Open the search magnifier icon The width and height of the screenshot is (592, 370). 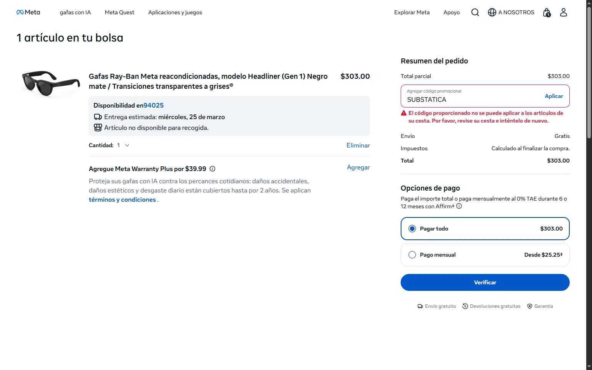[x=475, y=12]
